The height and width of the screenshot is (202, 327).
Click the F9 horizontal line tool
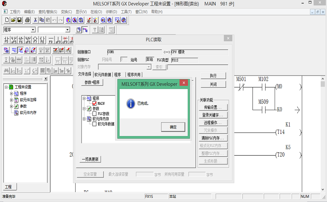tap(51, 40)
